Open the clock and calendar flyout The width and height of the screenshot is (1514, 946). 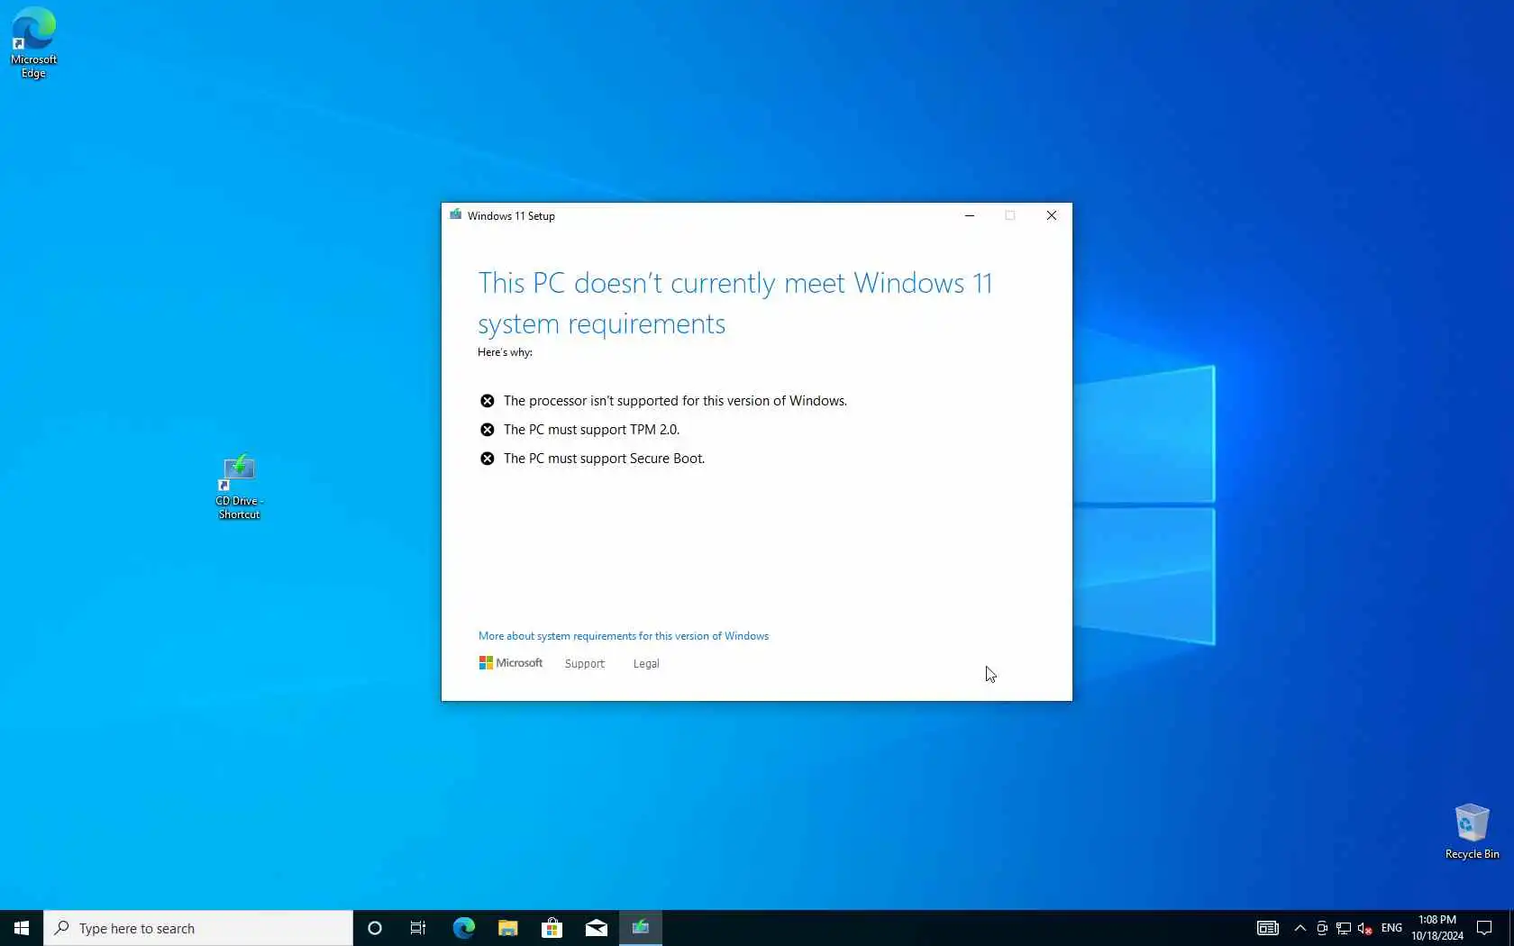[1437, 928]
